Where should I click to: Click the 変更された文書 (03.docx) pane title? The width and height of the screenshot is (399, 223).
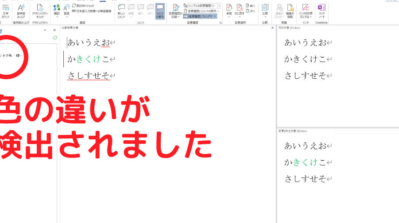tap(293, 131)
